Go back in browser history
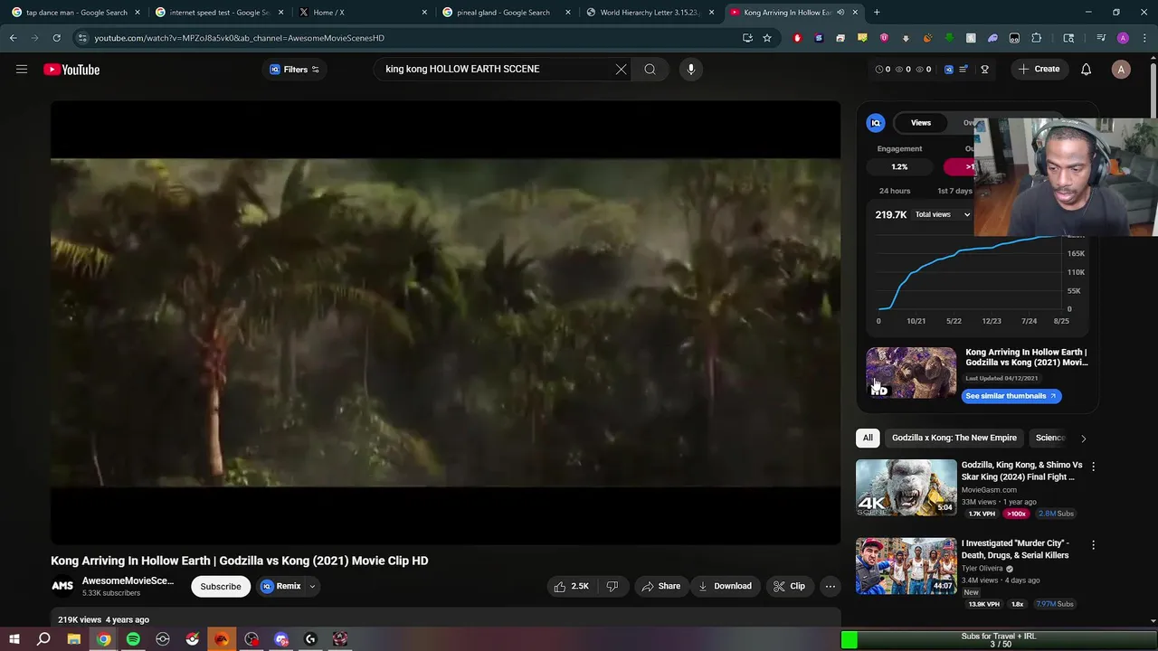This screenshot has height=651, width=1158. 14,38
